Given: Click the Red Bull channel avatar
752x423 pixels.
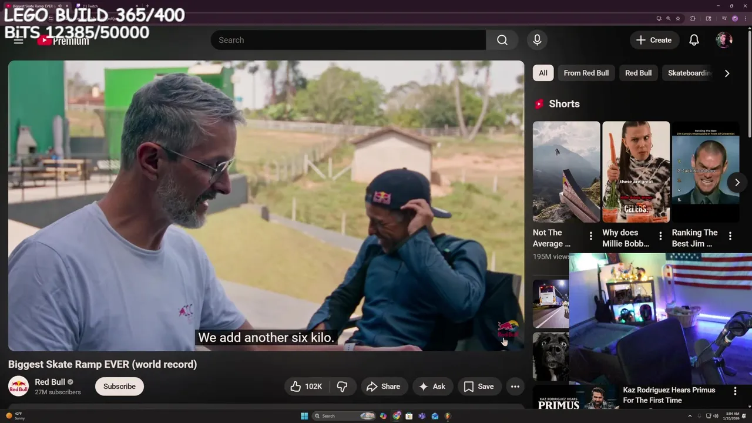Looking at the screenshot, I should (18, 387).
